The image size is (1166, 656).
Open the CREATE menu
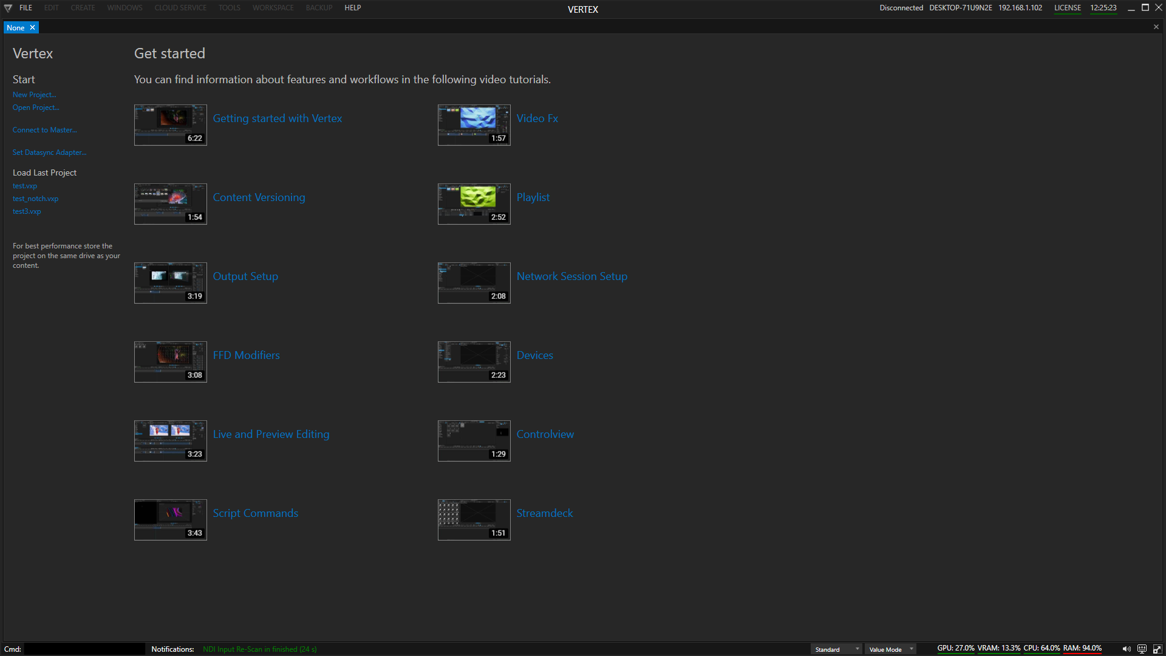(x=83, y=8)
